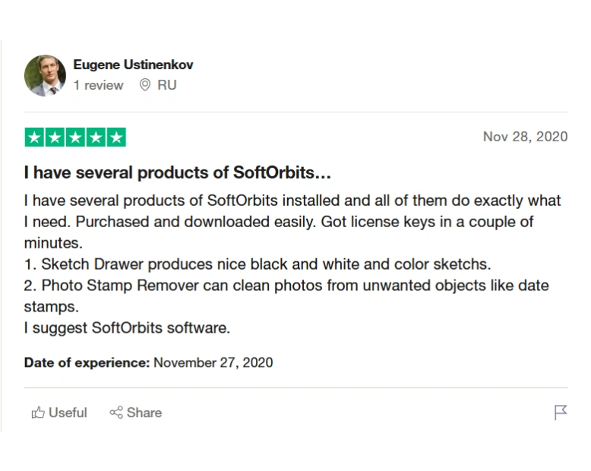Open the review title "I have several products of SoftOrbits…"
Image resolution: width=591 pixels, height=471 pixels.
(x=178, y=172)
